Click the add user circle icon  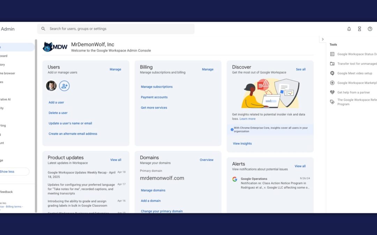[65, 86]
